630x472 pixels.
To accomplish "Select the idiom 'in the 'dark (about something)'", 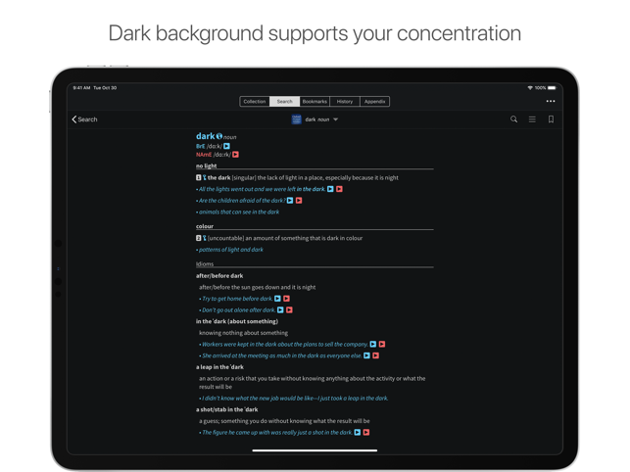I will pos(237,321).
